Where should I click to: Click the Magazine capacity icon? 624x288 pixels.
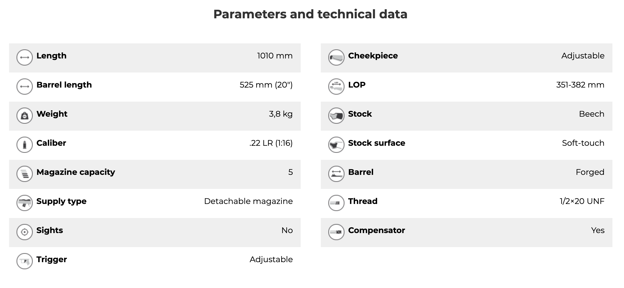[x=24, y=174]
